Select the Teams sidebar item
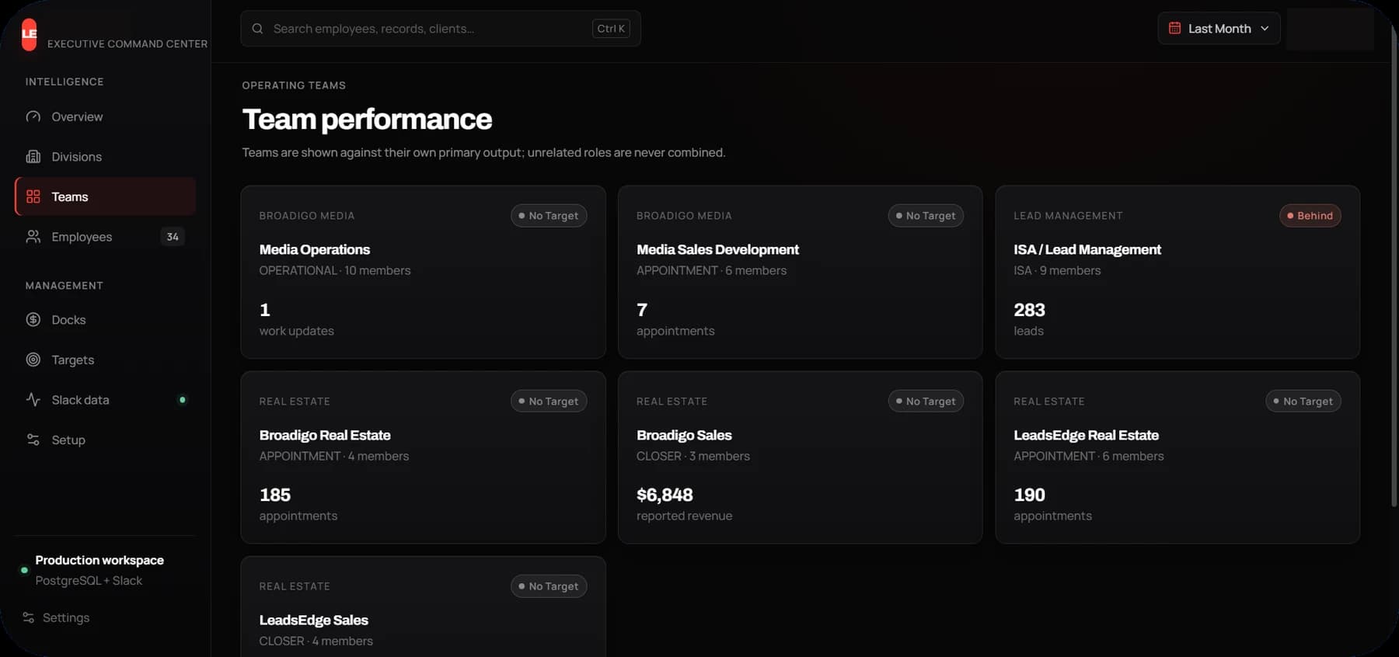Image resolution: width=1399 pixels, height=657 pixels. click(105, 196)
